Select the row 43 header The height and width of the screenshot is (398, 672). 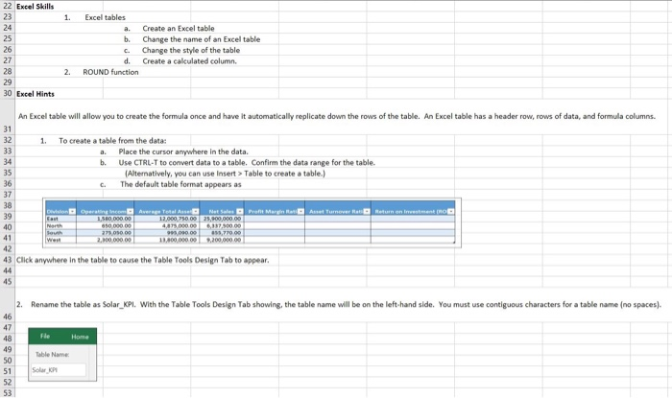coord(8,260)
